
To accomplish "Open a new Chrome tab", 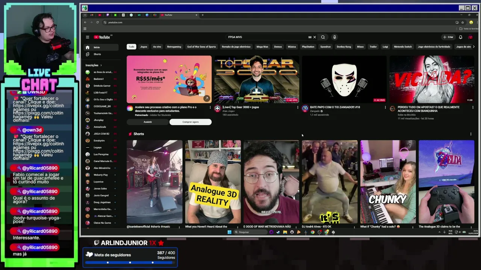I will click(203, 15).
